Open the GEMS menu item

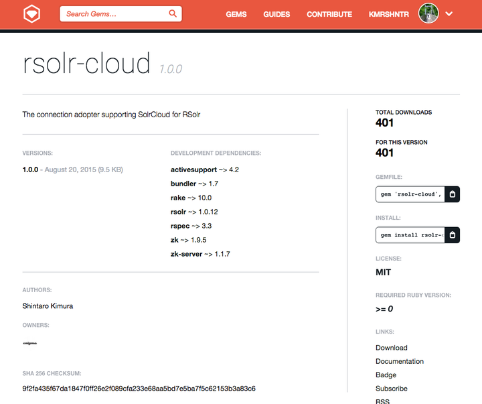tap(236, 14)
